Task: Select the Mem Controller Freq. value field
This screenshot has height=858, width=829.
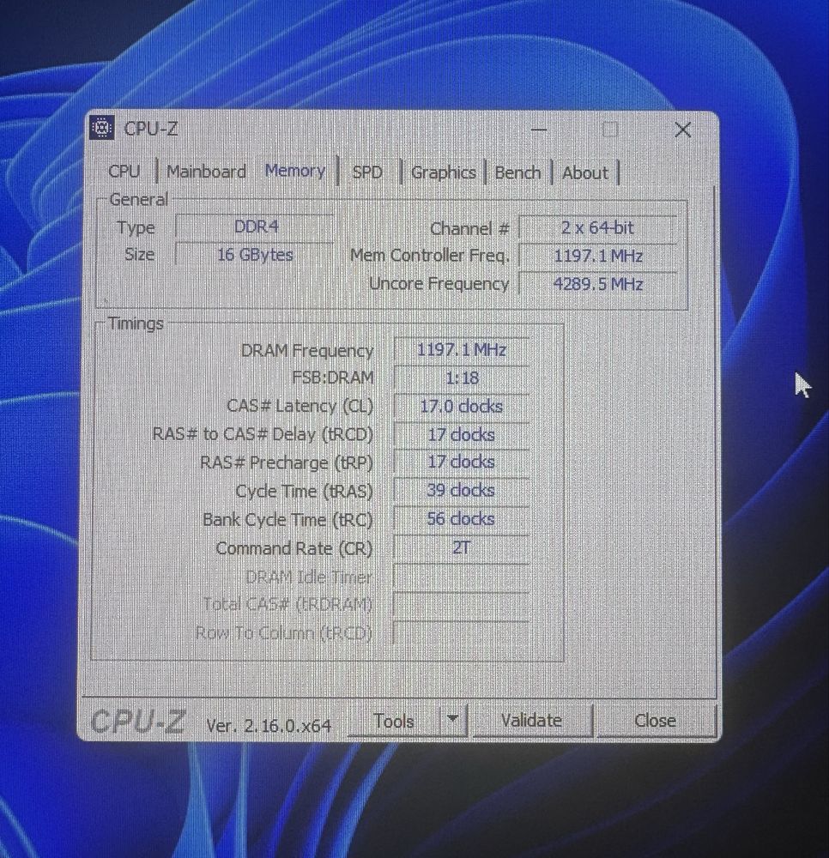Action: [597, 256]
